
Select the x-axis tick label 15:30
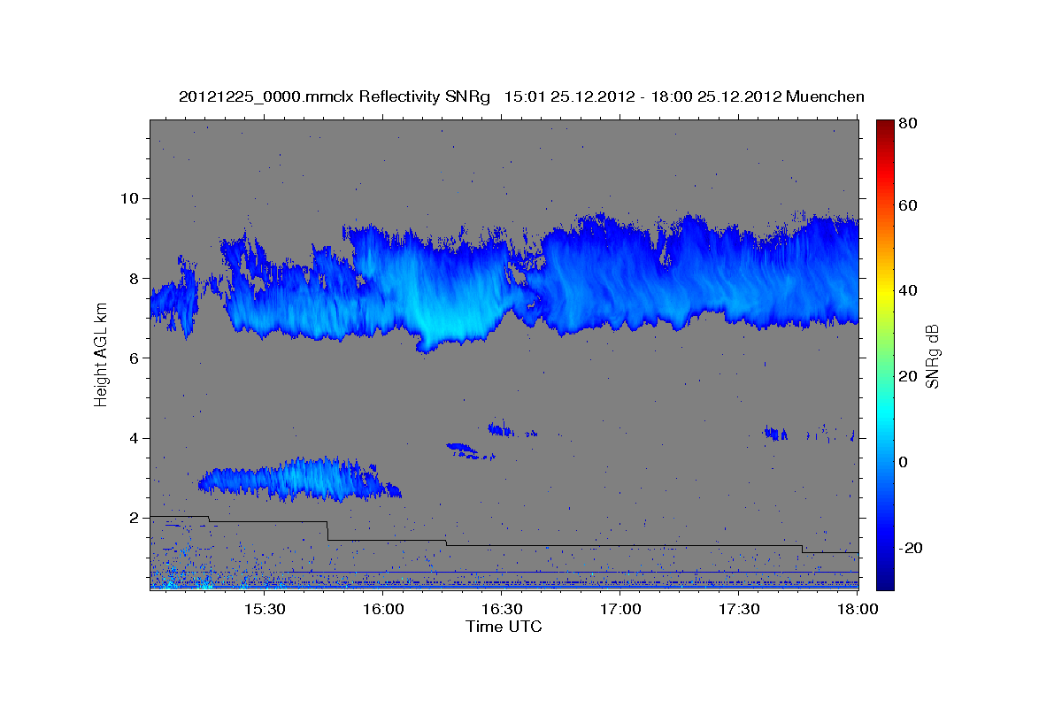pos(264,609)
